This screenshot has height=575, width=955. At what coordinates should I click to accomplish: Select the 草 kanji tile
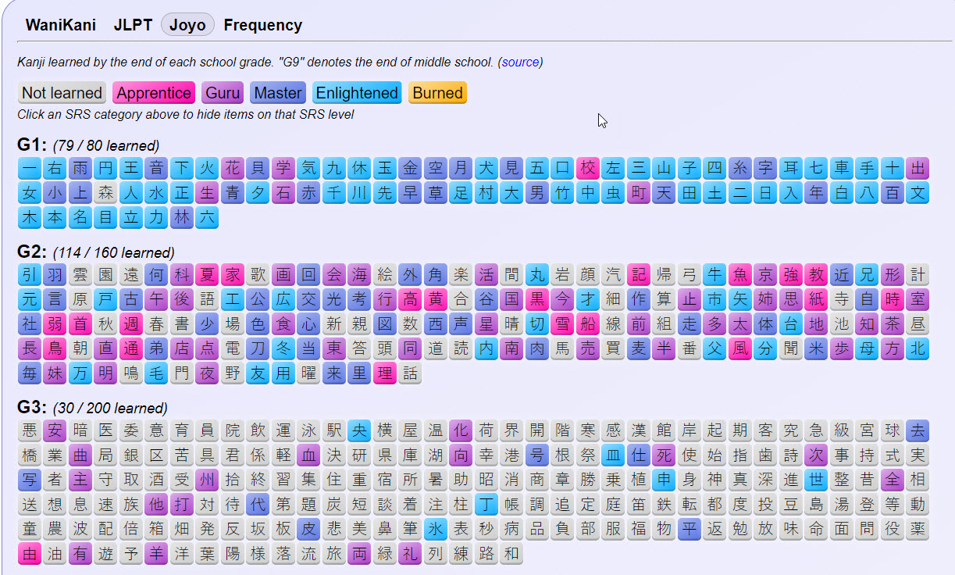click(436, 193)
